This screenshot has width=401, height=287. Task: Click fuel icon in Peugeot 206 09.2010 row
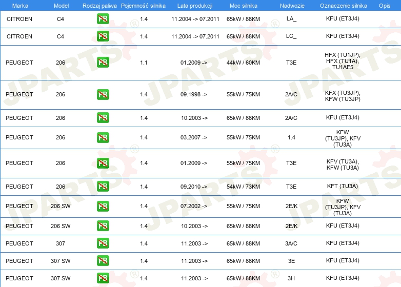coord(103,187)
